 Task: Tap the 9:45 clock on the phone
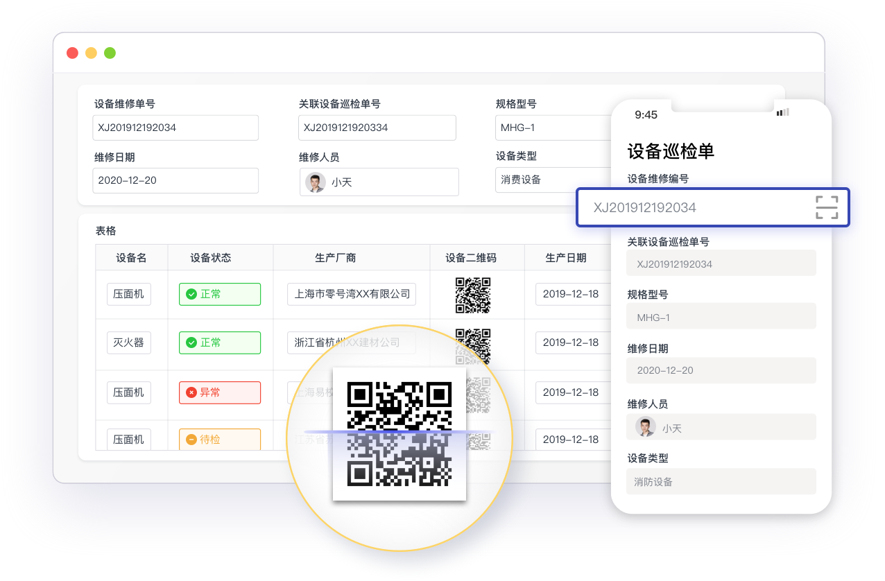click(646, 114)
